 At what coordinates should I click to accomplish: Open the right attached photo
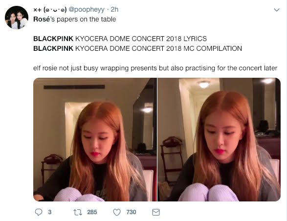coord(219,139)
